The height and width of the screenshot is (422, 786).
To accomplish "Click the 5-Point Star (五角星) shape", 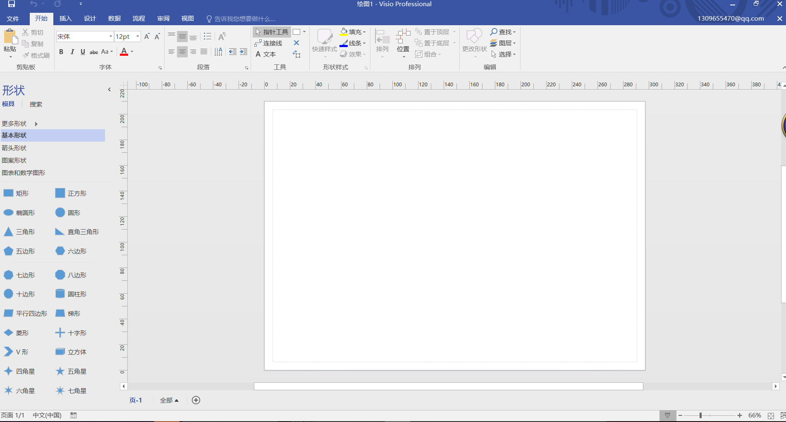I will (x=71, y=371).
